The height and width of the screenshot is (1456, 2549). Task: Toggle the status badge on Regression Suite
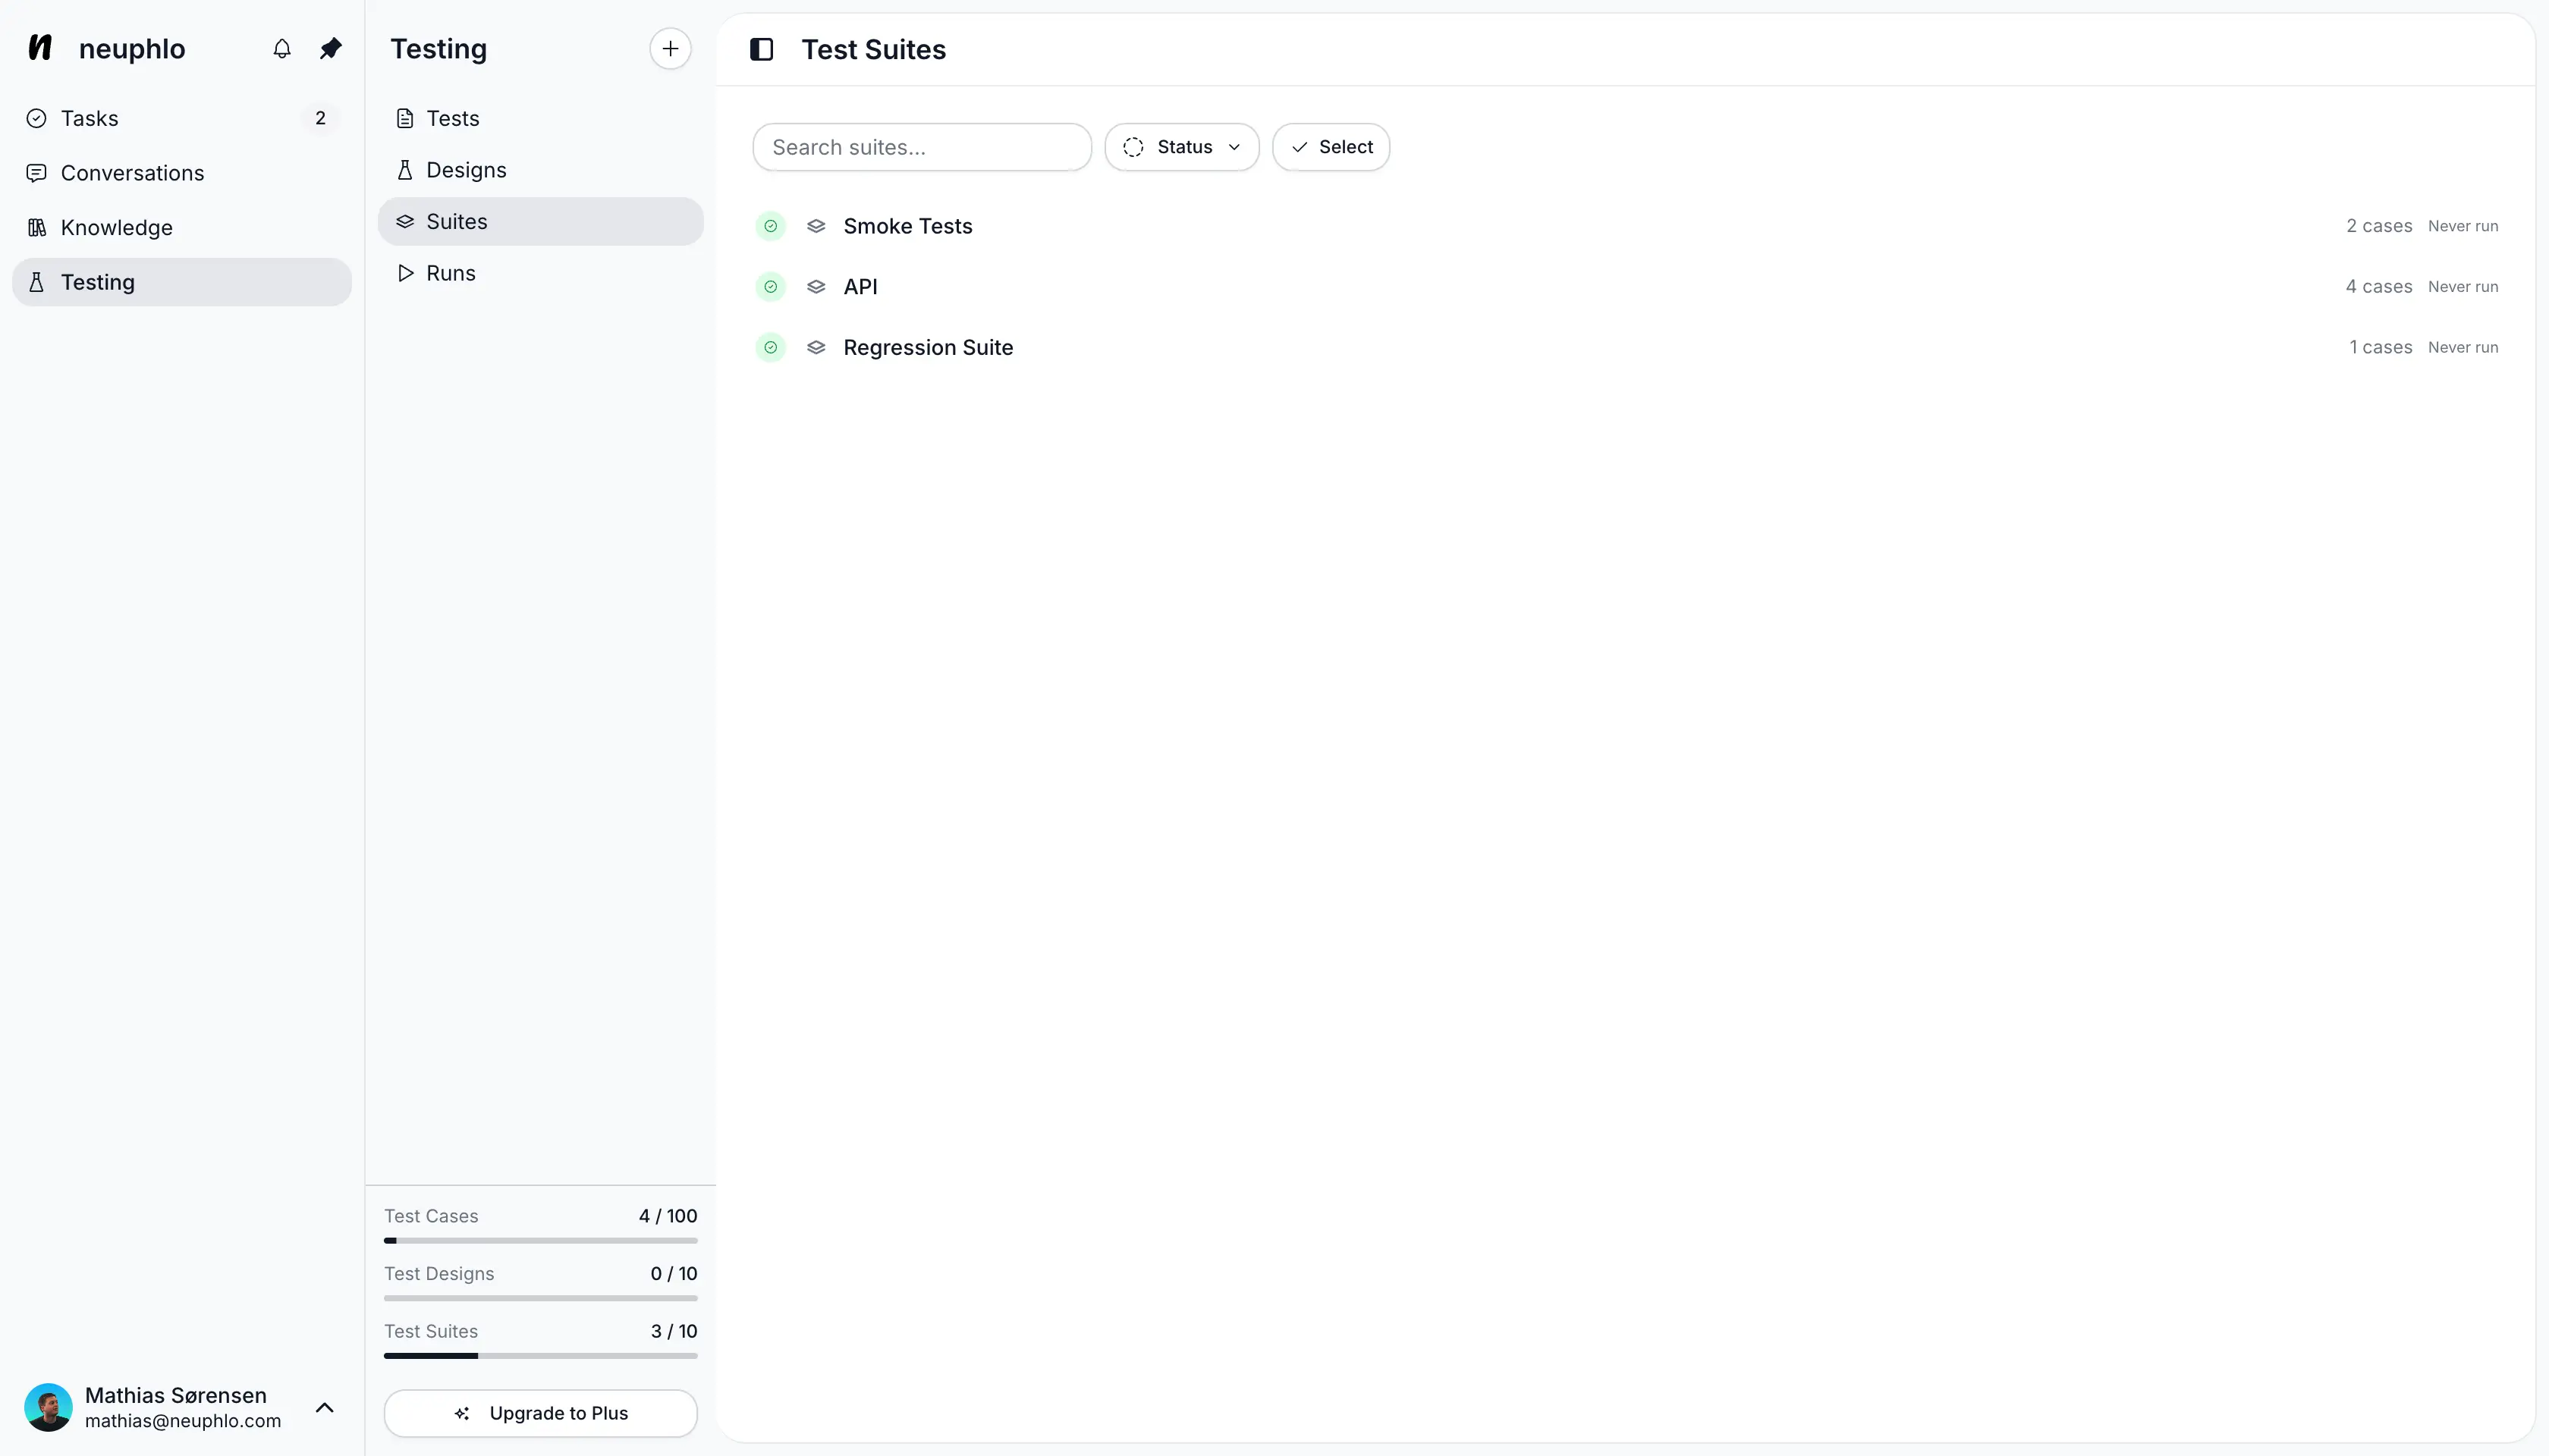click(x=770, y=347)
